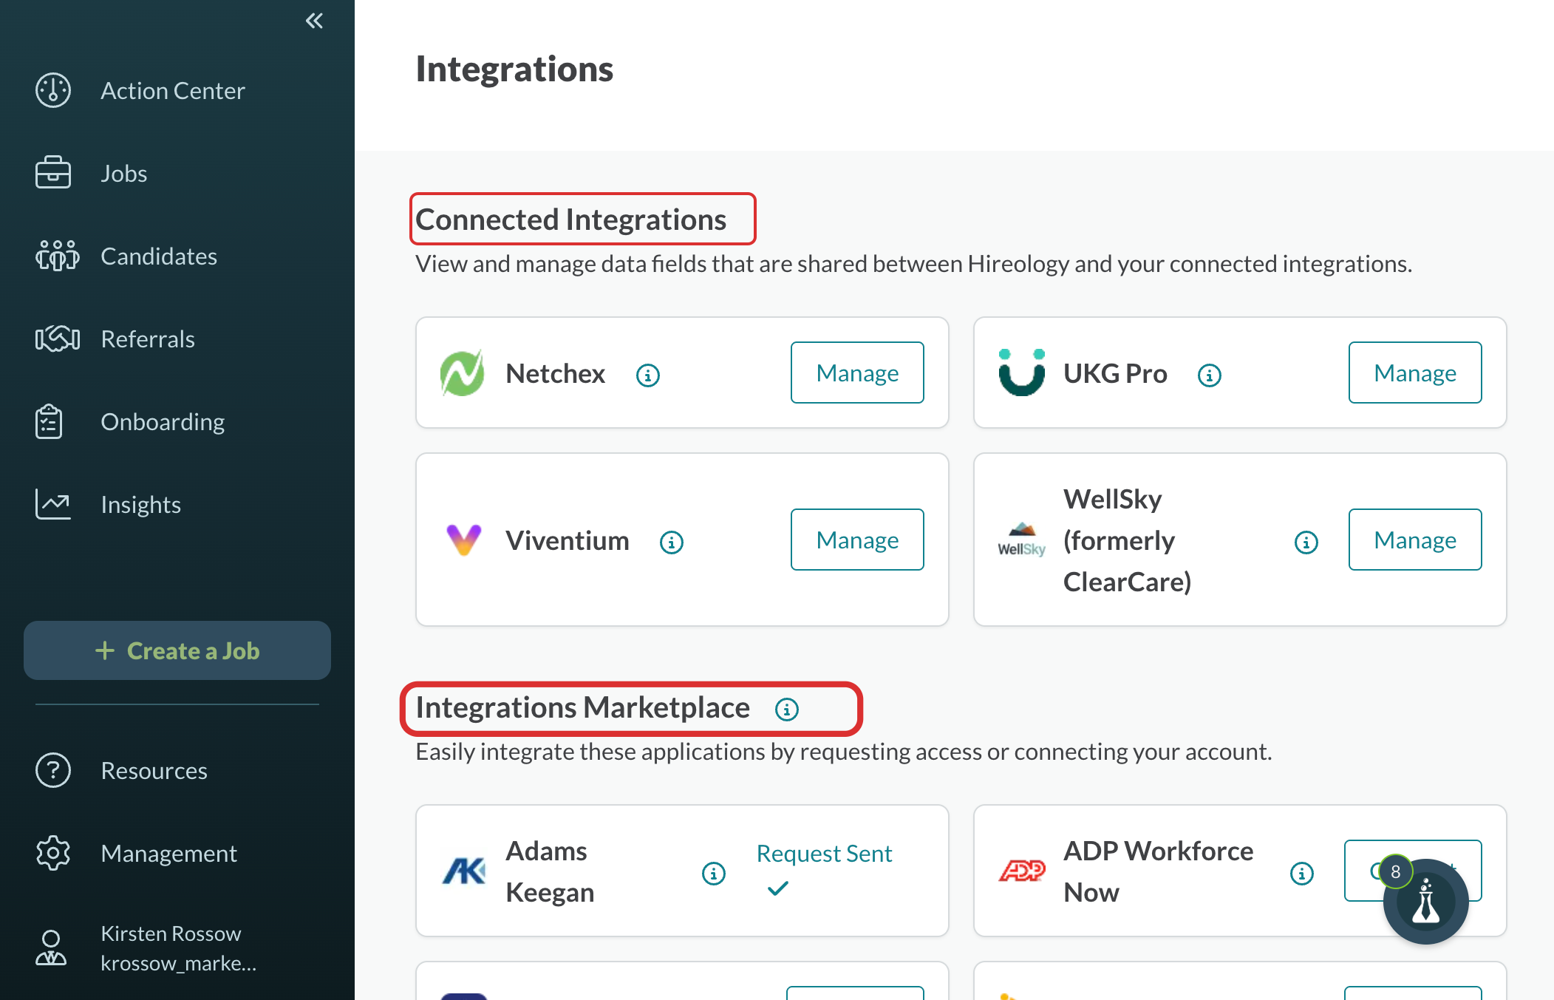1554x1000 pixels.
Task: Click the UKG Pro logo
Action: click(x=1022, y=373)
